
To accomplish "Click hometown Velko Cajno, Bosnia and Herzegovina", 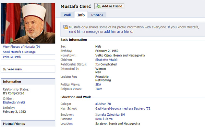I will pyautogui.click(x=120, y=55).
